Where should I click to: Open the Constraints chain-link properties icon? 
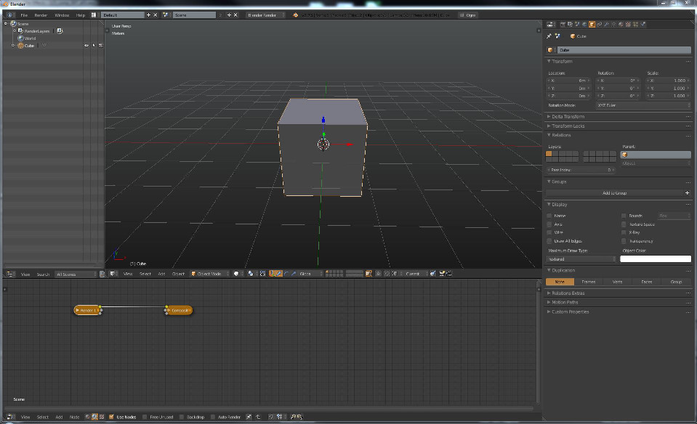click(600, 25)
